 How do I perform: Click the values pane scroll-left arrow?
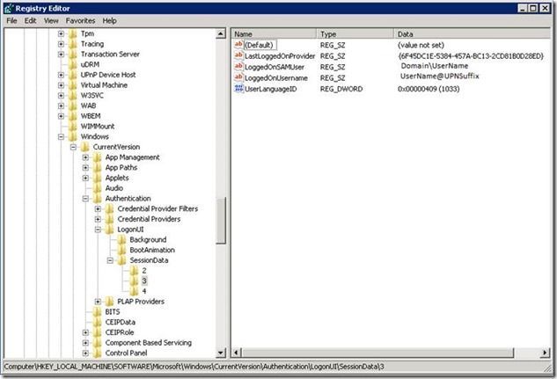[236, 353]
